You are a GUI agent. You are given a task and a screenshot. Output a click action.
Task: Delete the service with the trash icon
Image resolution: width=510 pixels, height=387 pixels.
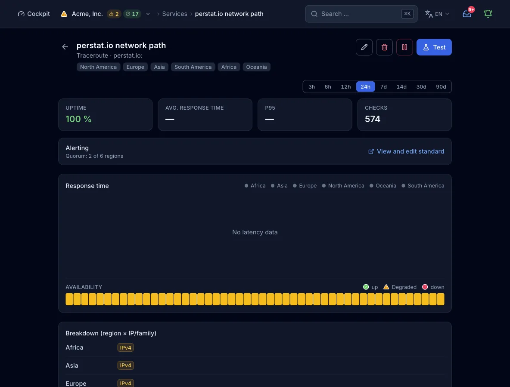[384, 47]
